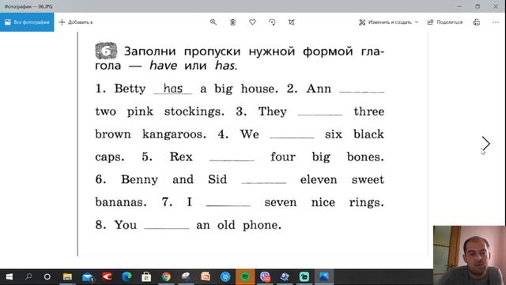Open the three-dots more options menu

click(496, 22)
